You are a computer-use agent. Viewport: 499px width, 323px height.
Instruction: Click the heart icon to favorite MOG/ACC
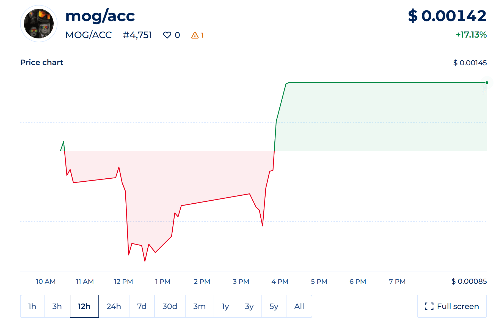(168, 35)
